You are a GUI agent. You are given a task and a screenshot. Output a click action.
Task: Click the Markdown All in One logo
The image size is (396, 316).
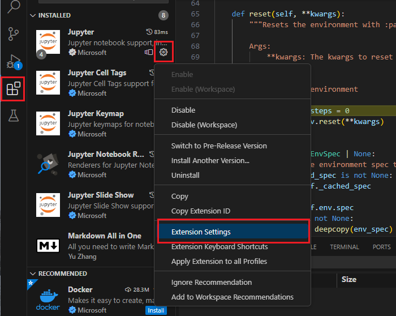click(x=48, y=246)
